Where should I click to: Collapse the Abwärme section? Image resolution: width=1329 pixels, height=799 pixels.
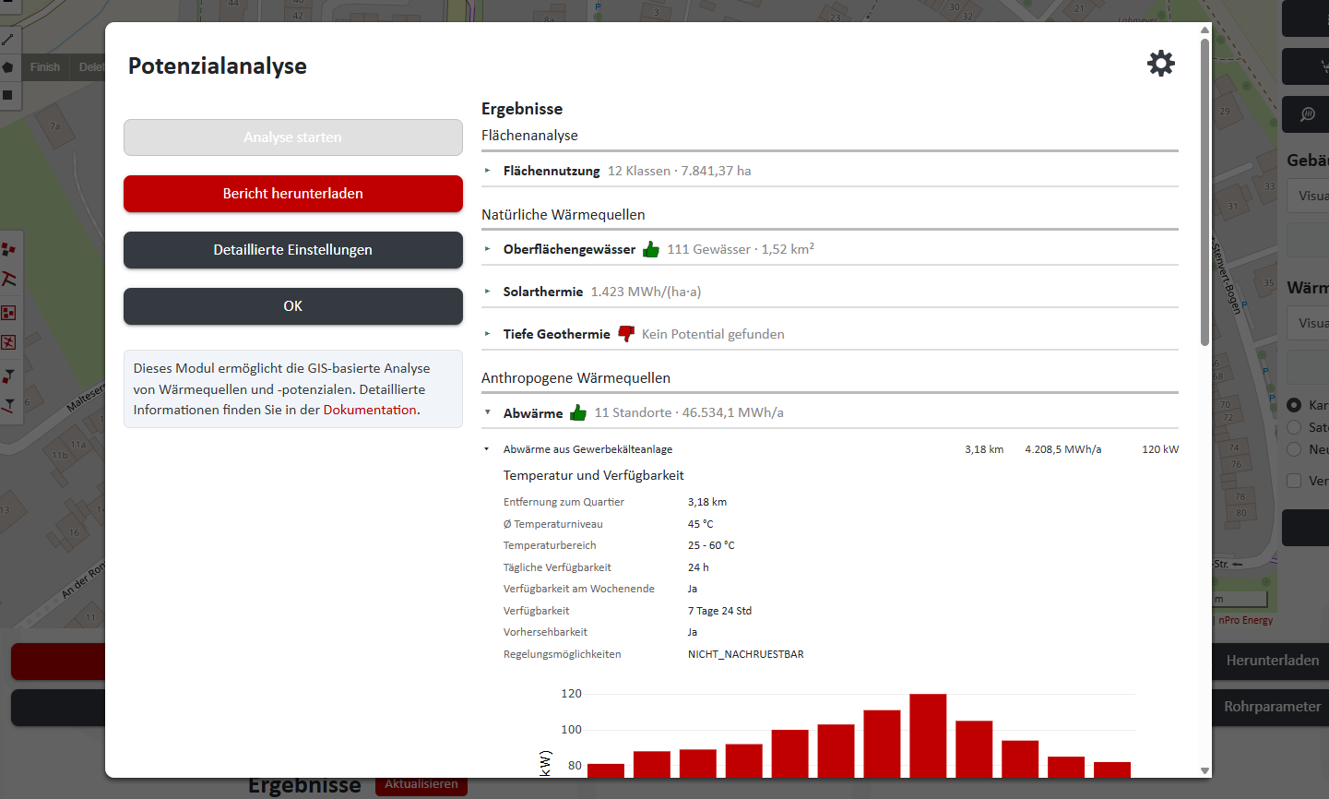click(x=488, y=412)
